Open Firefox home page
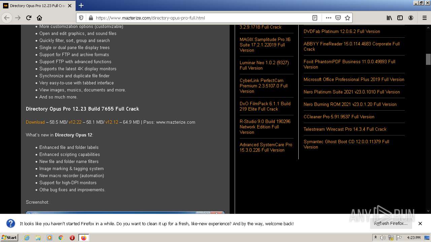431x242 pixels. [39, 18]
